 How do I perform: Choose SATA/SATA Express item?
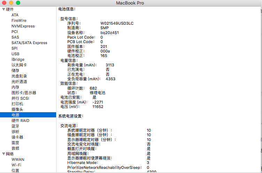29,43
